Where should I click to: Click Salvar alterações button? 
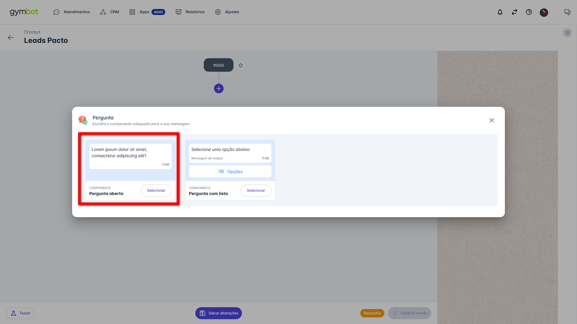(x=218, y=313)
